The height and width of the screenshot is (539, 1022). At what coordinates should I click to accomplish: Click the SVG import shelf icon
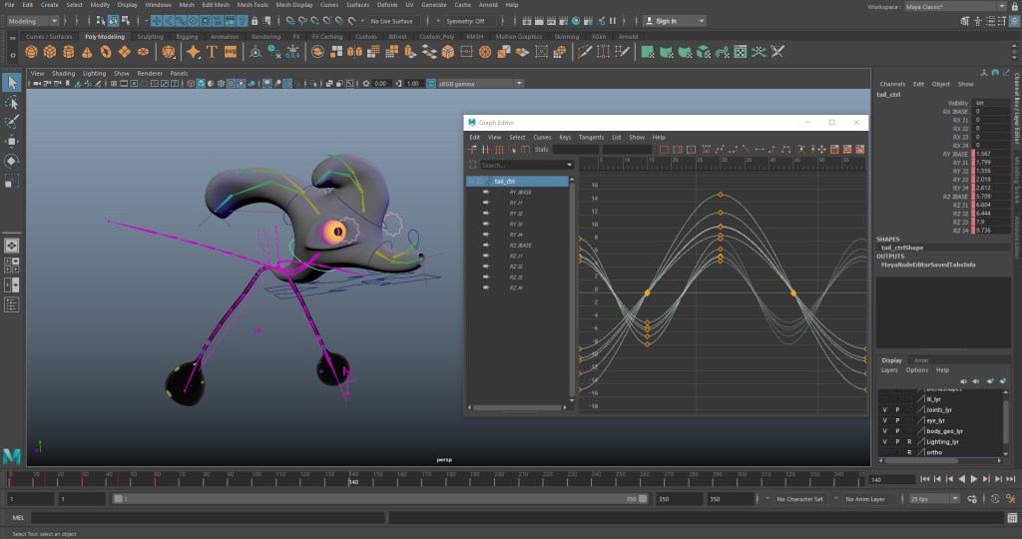(x=231, y=51)
